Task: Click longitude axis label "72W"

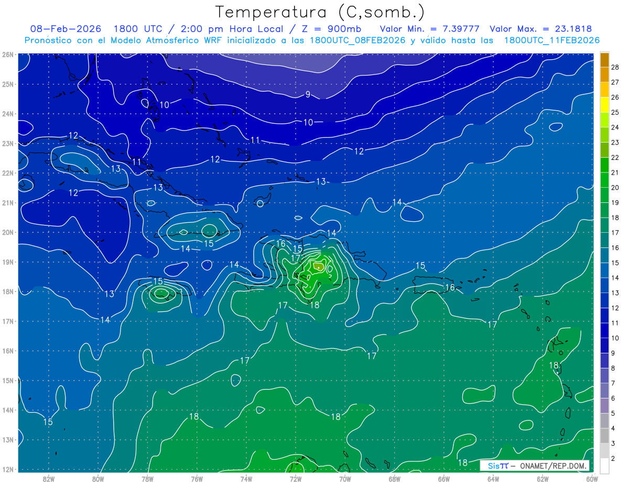Action: [x=296, y=479]
